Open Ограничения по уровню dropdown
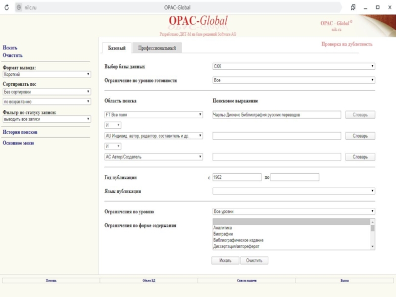 [294, 211]
